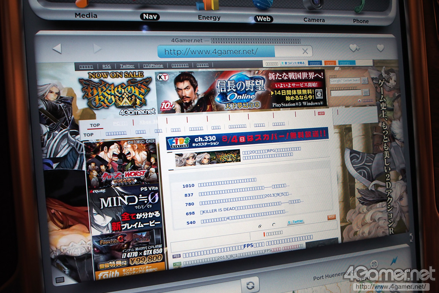Click the Google Custom Search field
Viewport: 439px width, 293px height.
(x=345, y=81)
